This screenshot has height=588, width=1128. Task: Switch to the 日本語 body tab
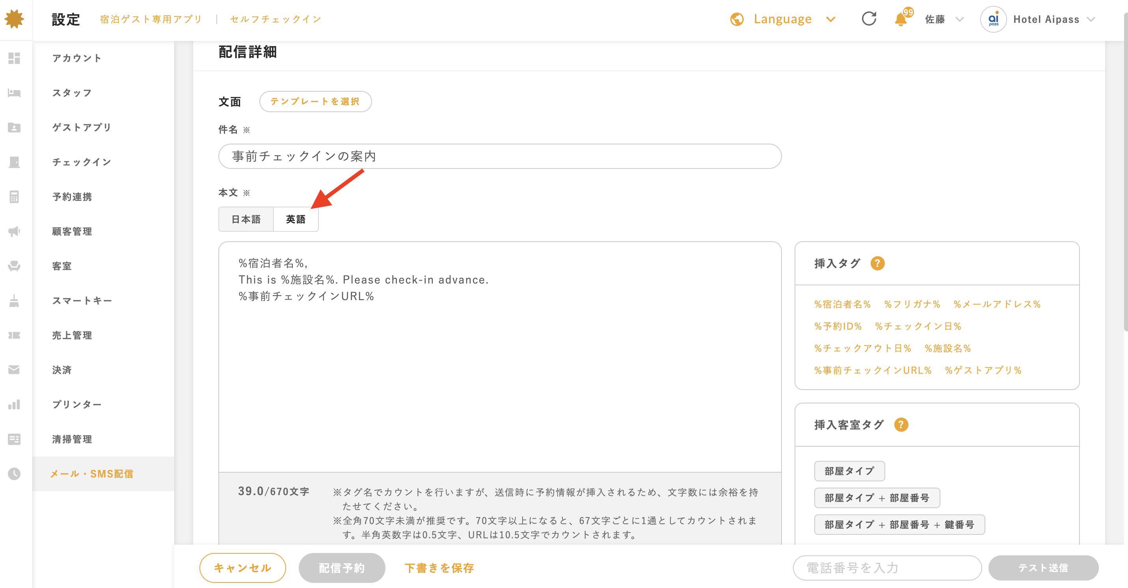(x=246, y=219)
